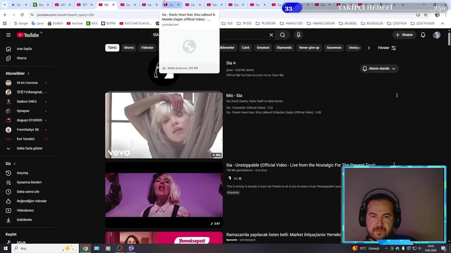Open the YouTube hamburger guide menu
Viewport: 451px width, 253px height.
(8, 35)
